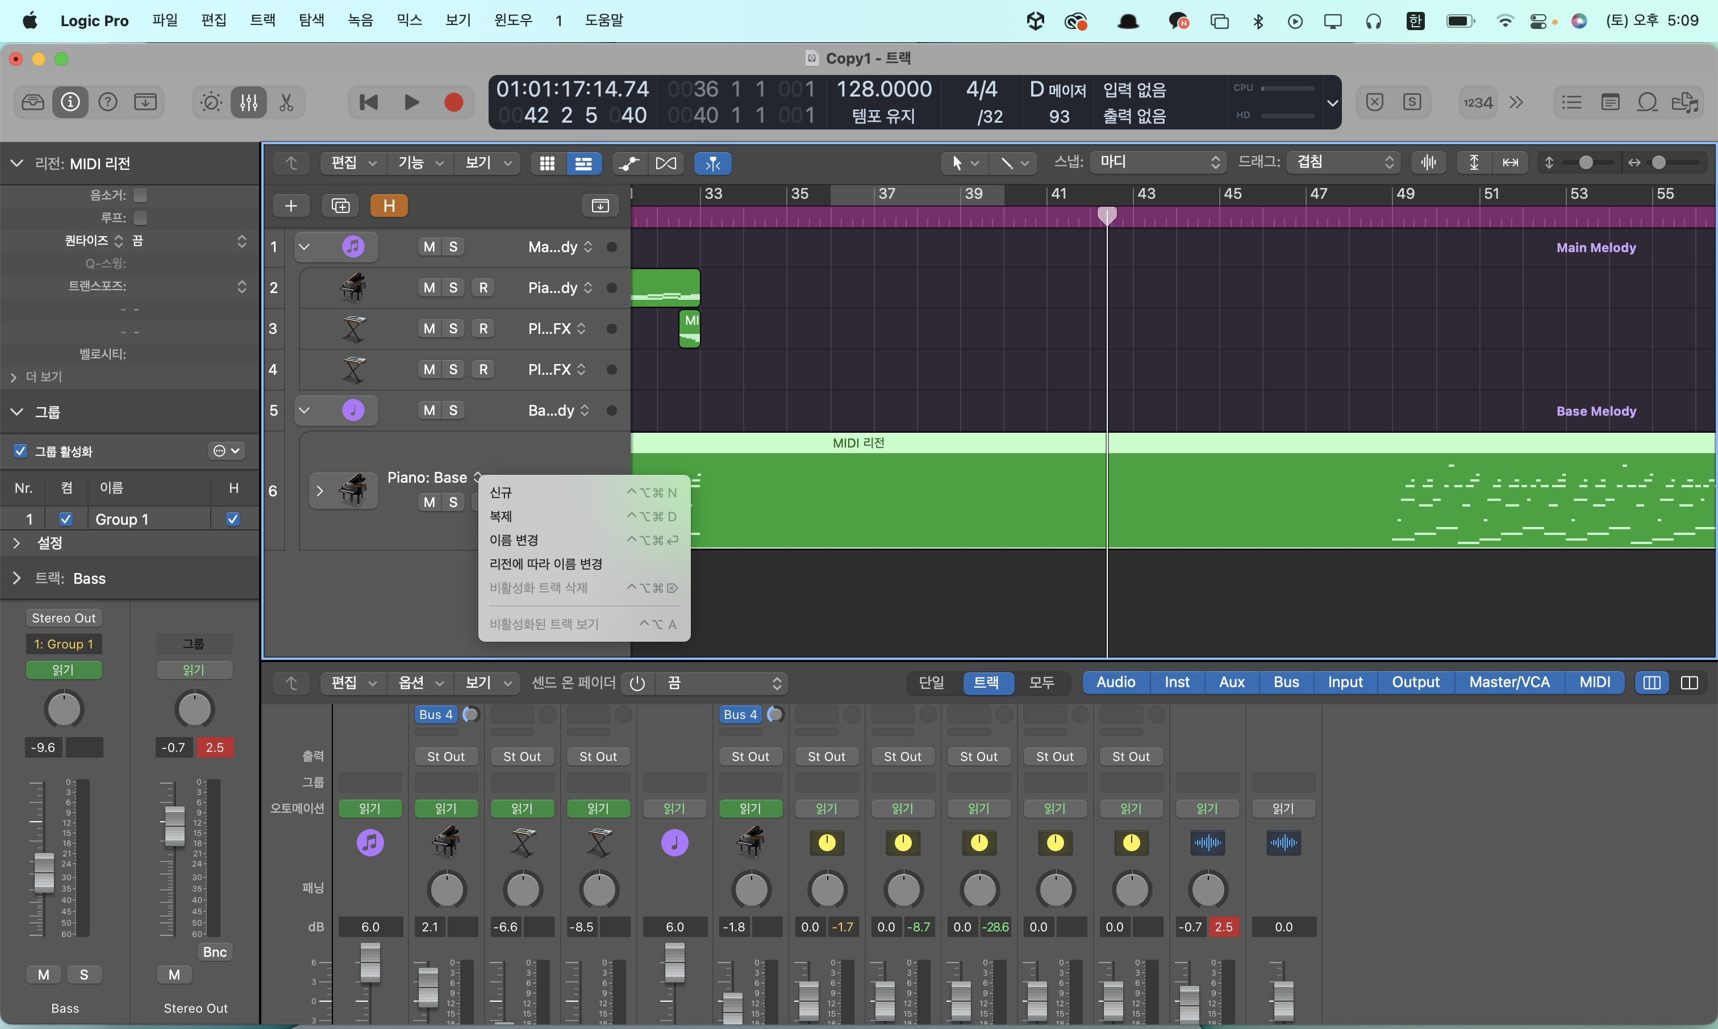Click the duplicate track icon
The image size is (1718, 1029).
(x=340, y=205)
